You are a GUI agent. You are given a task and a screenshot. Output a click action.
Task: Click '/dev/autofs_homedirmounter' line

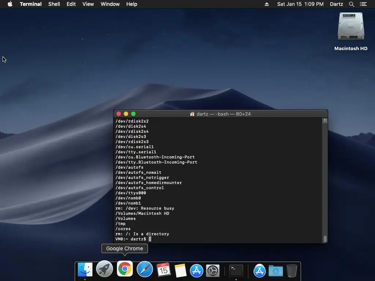pyautogui.click(x=149, y=183)
